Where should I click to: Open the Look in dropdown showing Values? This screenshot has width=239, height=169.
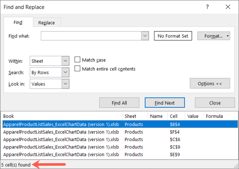coord(65,84)
